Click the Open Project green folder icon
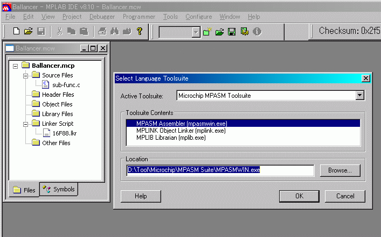The height and width of the screenshot is (237, 381). [x=220, y=32]
